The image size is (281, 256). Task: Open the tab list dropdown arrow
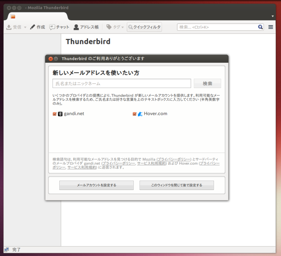(273, 16)
